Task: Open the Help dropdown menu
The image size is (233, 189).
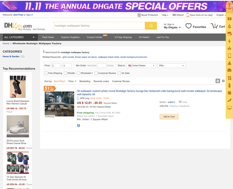Action: (x=165, y=15)
